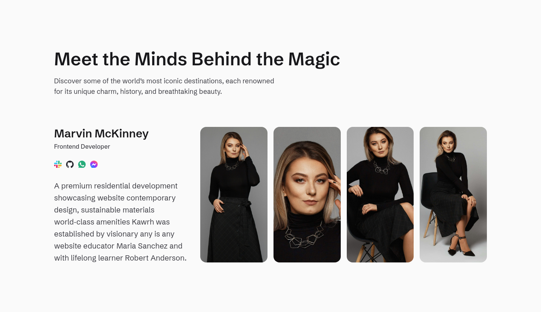
Task: Click the 'Meet the Minds Behind the Magic' heading
Action: (197, 59)
